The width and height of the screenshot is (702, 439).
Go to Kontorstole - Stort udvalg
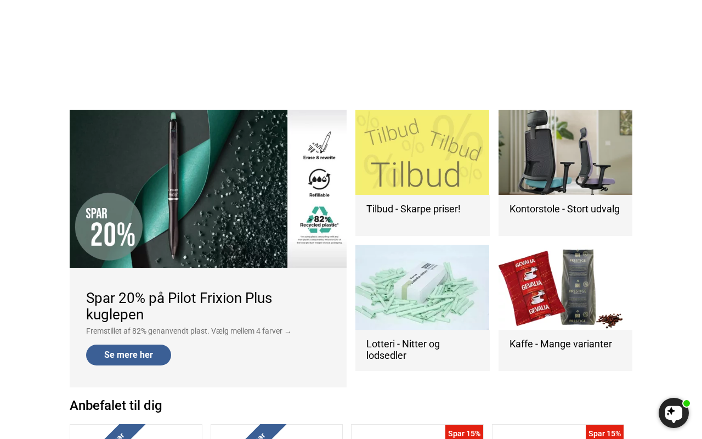click(x=564, y=209)
